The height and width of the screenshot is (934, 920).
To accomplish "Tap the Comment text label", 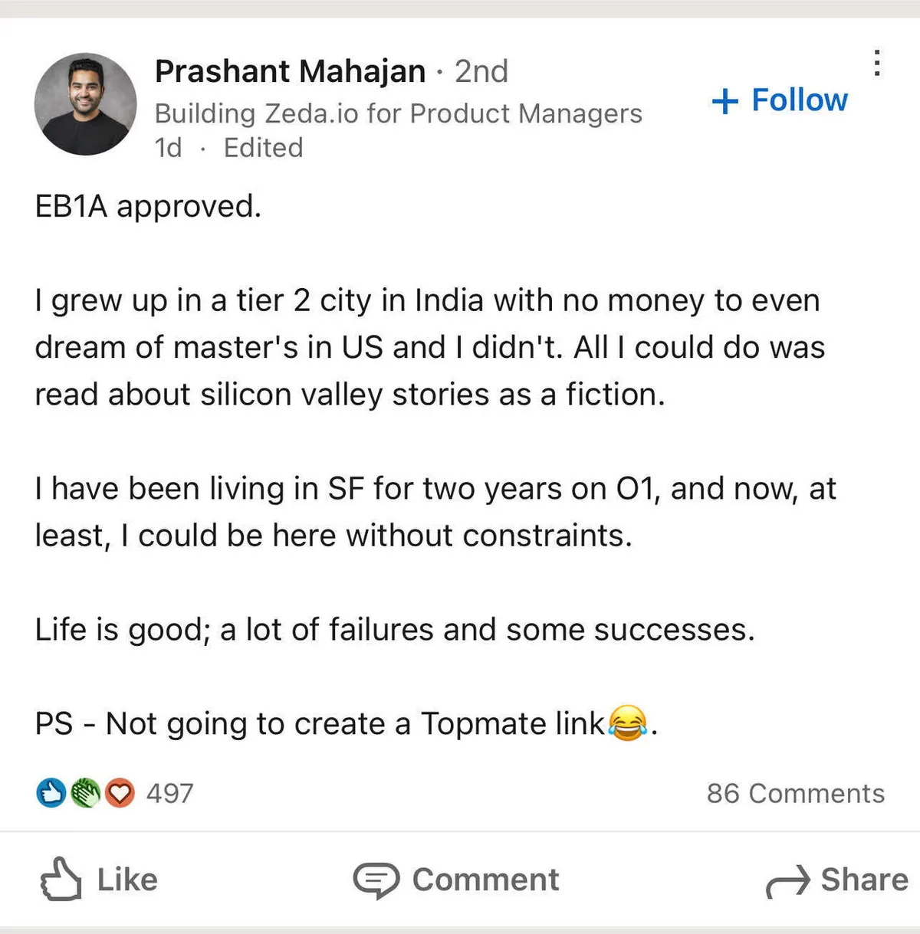I will pos(485,880).
